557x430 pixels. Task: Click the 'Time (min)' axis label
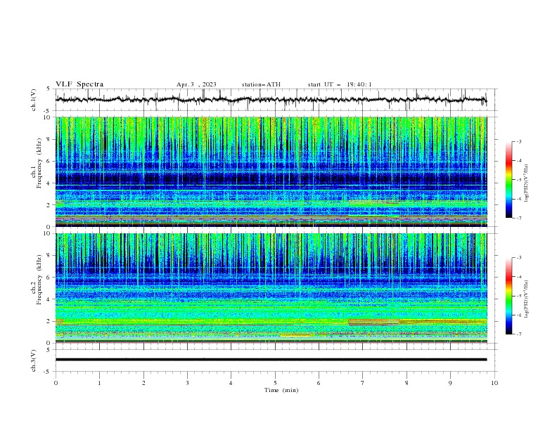(281, 390)
